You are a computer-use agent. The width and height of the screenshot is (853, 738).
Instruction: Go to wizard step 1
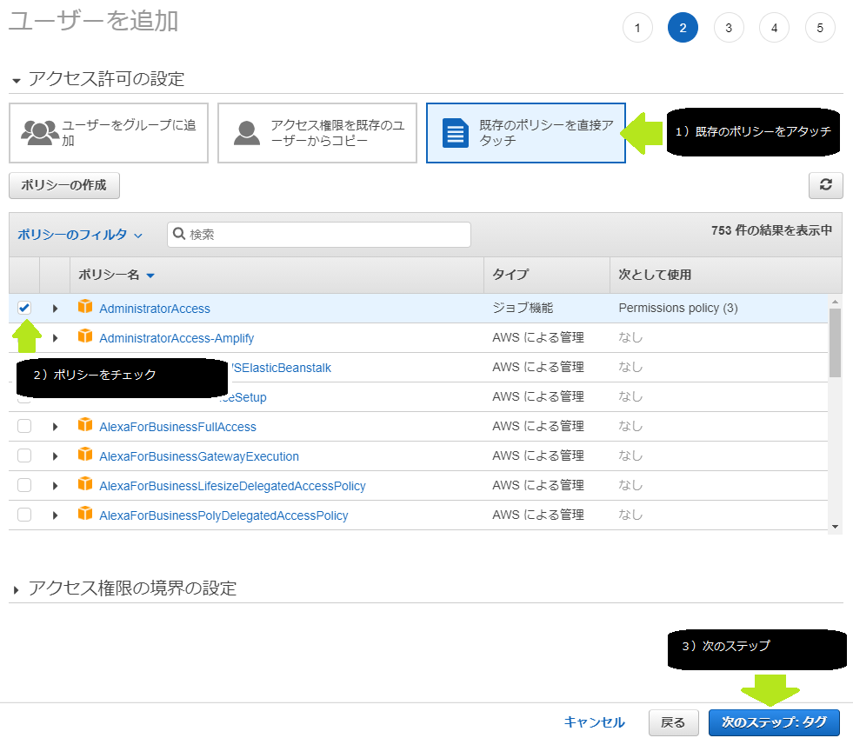pos(637,28)
